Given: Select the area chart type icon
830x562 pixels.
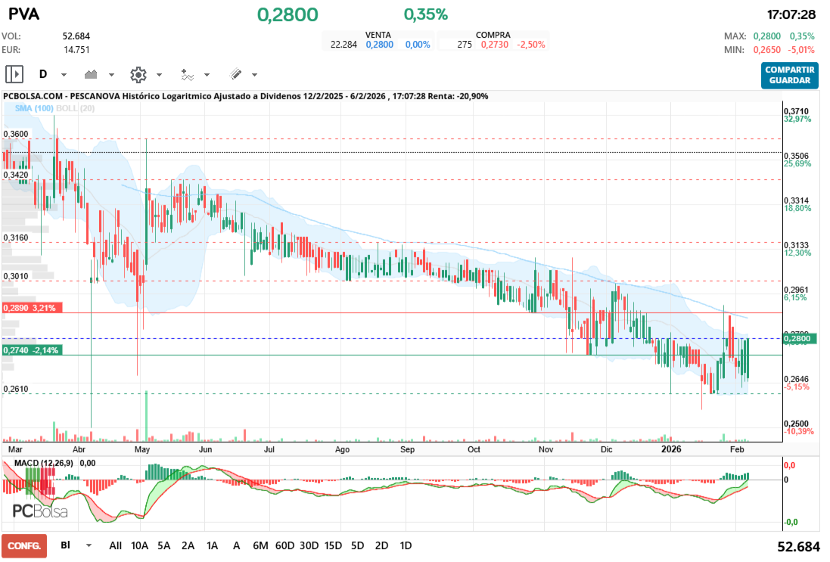Looking at the screenshot, I should [x=92, y=74].
